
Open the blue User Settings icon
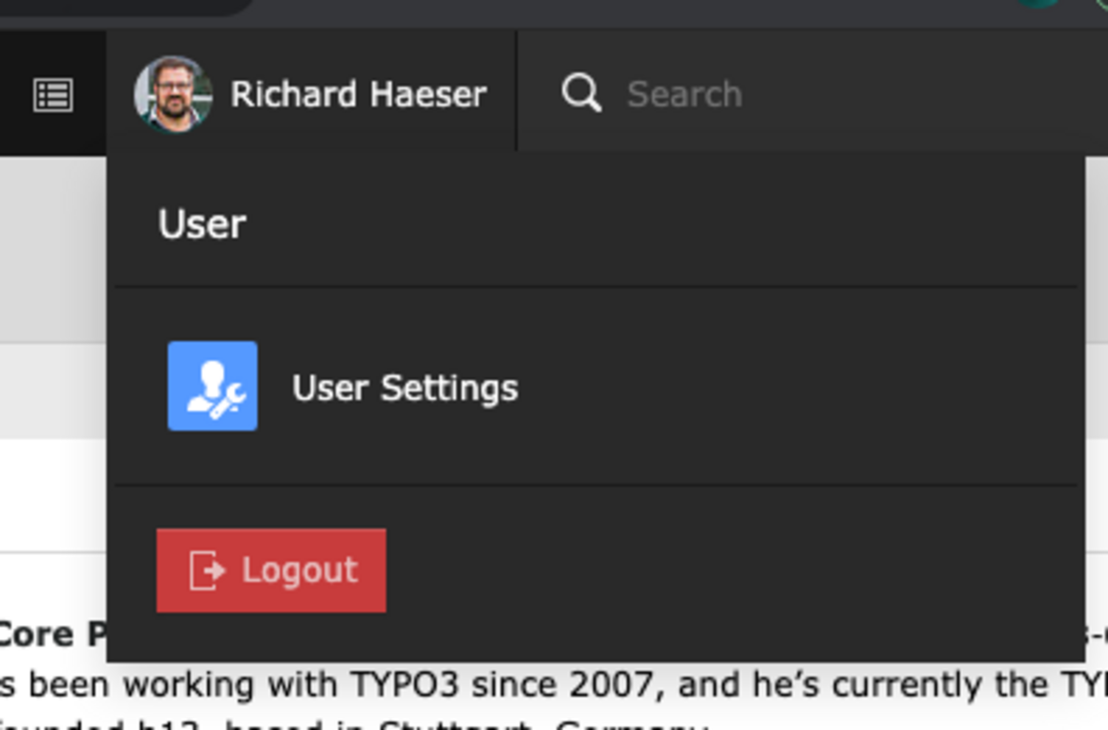[212, 386]
